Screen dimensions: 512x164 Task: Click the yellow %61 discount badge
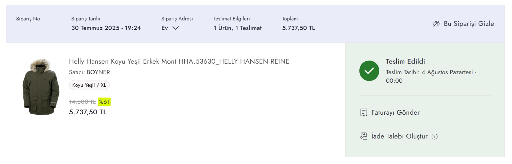click(104, 102)
